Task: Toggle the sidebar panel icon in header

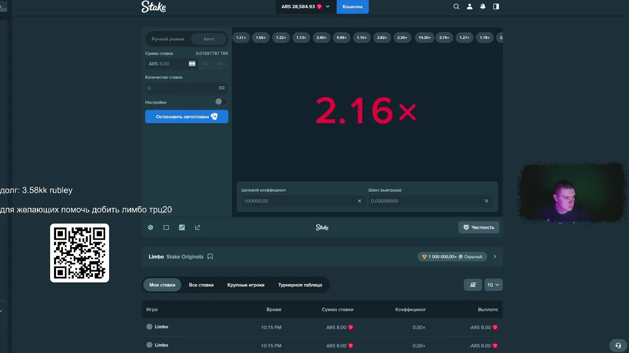Action: pyautogui.click(x=496, y=6)
